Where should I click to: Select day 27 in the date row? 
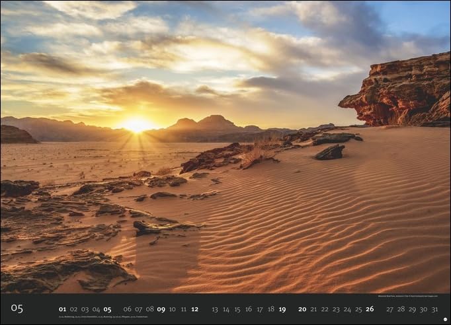coord(389,310)
